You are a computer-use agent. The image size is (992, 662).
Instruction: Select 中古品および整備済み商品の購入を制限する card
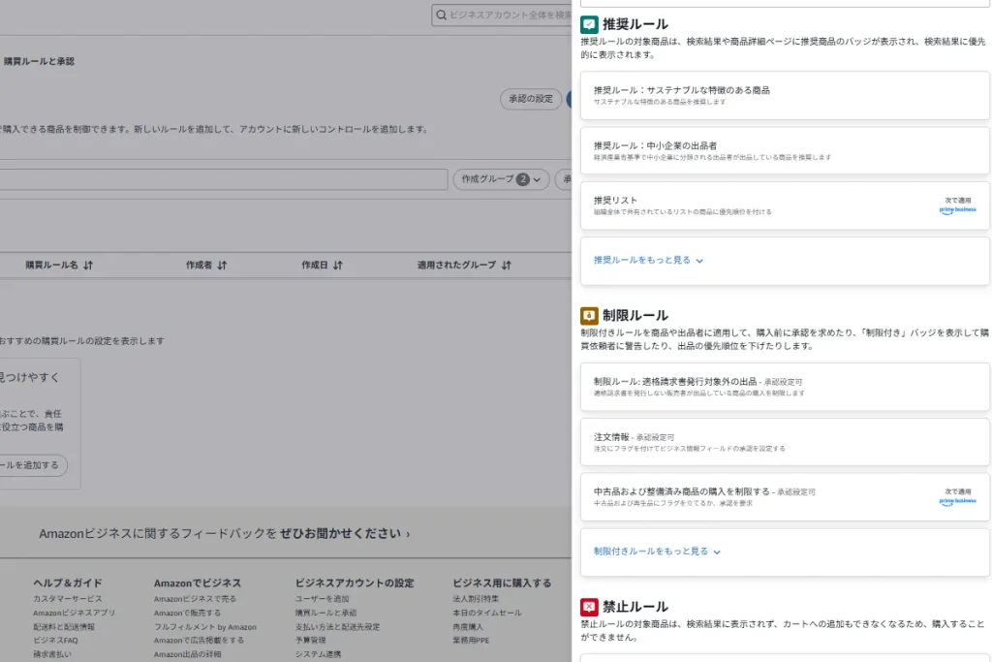pos(785,497)
